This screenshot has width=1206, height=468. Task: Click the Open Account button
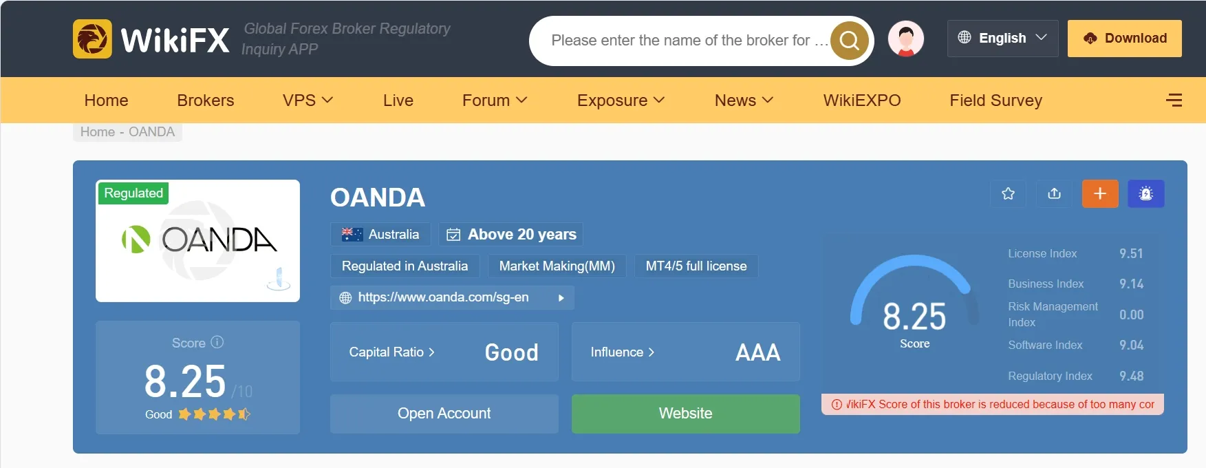[444, 414]
